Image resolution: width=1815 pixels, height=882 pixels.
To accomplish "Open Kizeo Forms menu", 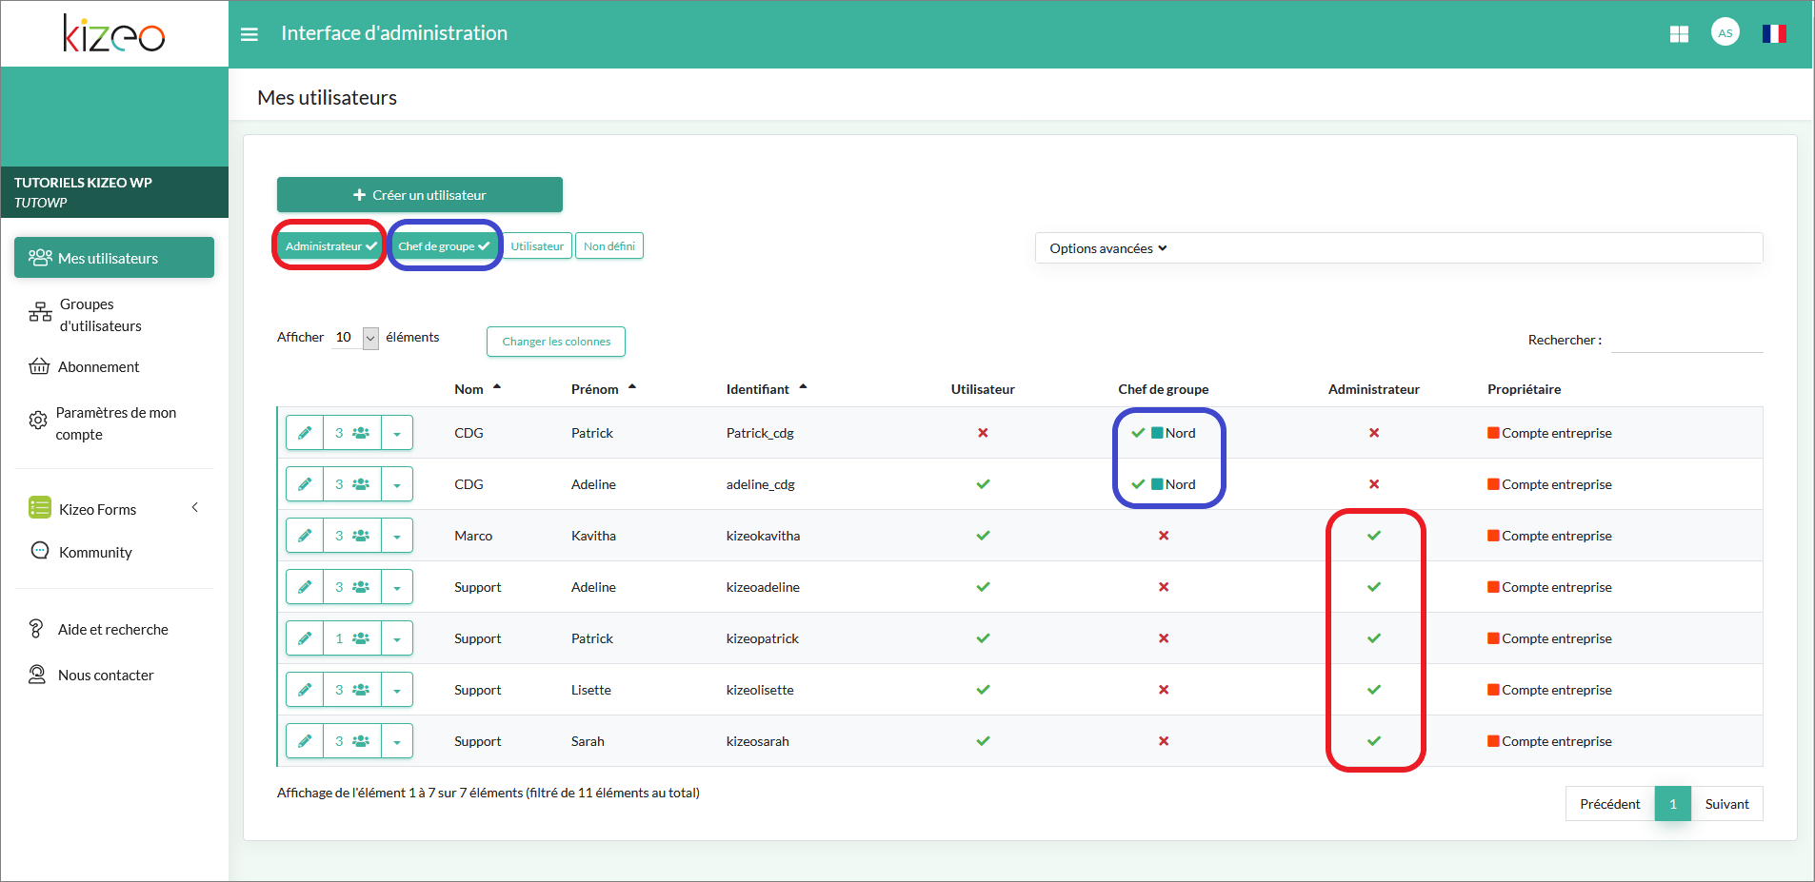I will click(x=98, y=509).
